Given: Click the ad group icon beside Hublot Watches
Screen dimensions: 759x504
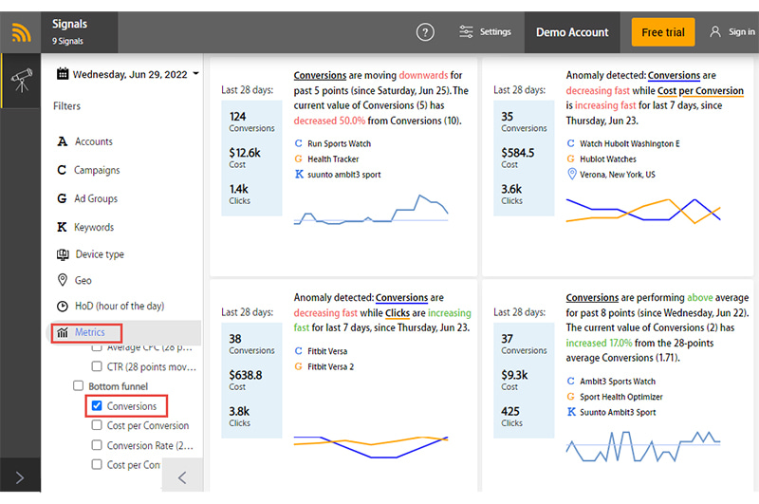Looking at the screenshot, I should pyautogui.click(x=571, y=159).
